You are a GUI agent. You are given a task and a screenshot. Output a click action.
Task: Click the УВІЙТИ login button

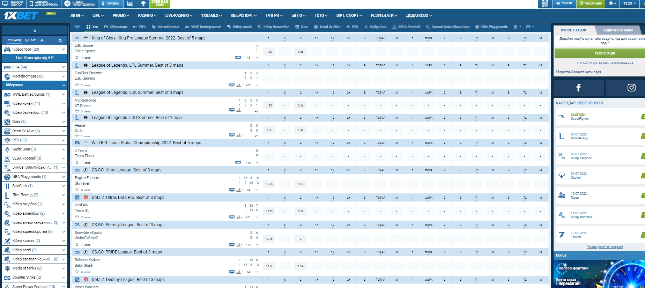point(564,3)
